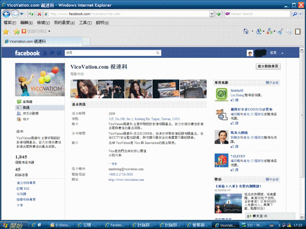Click the 訂閱 RSS subscribe link
This screenshot has height=229, width=306.
click(23, 188)
